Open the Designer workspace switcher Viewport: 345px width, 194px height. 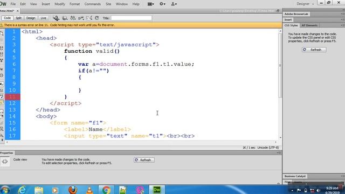305,4
